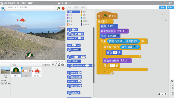Click the 保存 button
The height and width of the screenshot is (98, 174).
click(x=163, y=7)
